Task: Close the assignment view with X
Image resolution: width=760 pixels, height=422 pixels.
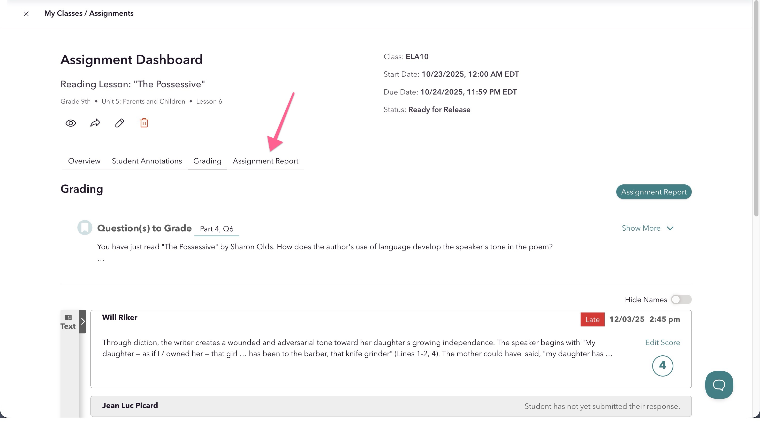Action: (26, 13)
